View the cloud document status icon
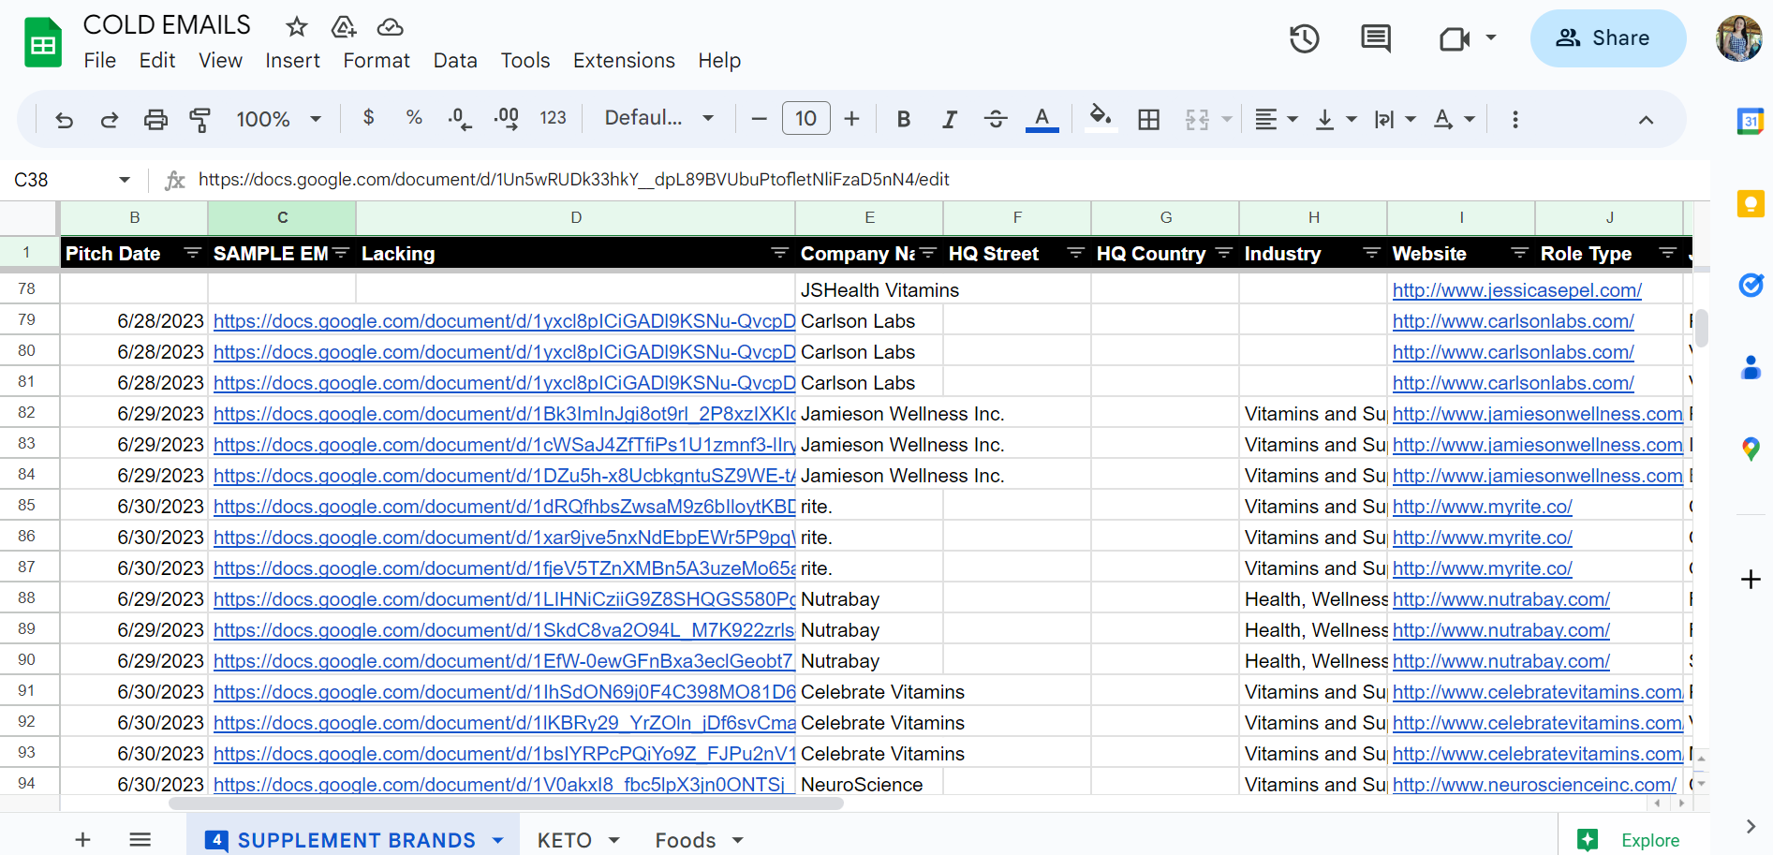 tap(390, 26)
